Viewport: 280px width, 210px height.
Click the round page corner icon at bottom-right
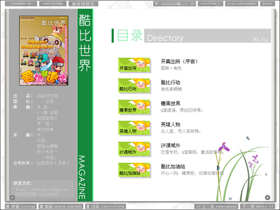click(267, 197)
